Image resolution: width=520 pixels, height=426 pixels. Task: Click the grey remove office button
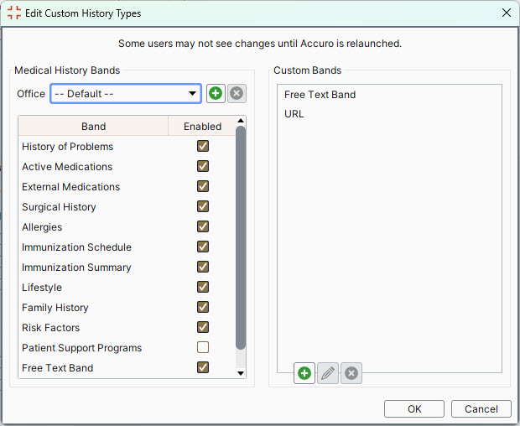237,93
